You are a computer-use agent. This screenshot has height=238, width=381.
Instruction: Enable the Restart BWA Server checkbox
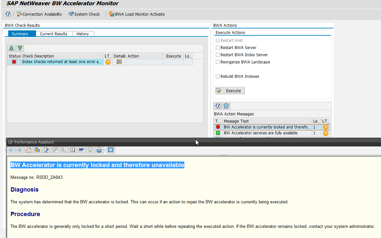coord(218,47)
